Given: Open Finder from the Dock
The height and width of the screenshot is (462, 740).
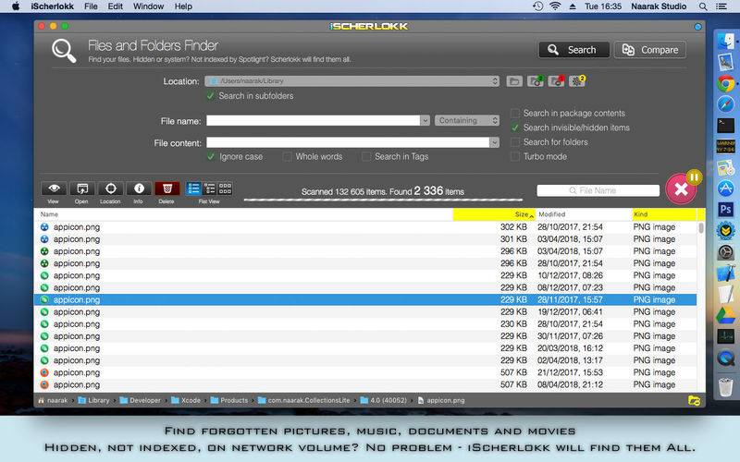Looking at the screenshot, I should click(726, 42).
